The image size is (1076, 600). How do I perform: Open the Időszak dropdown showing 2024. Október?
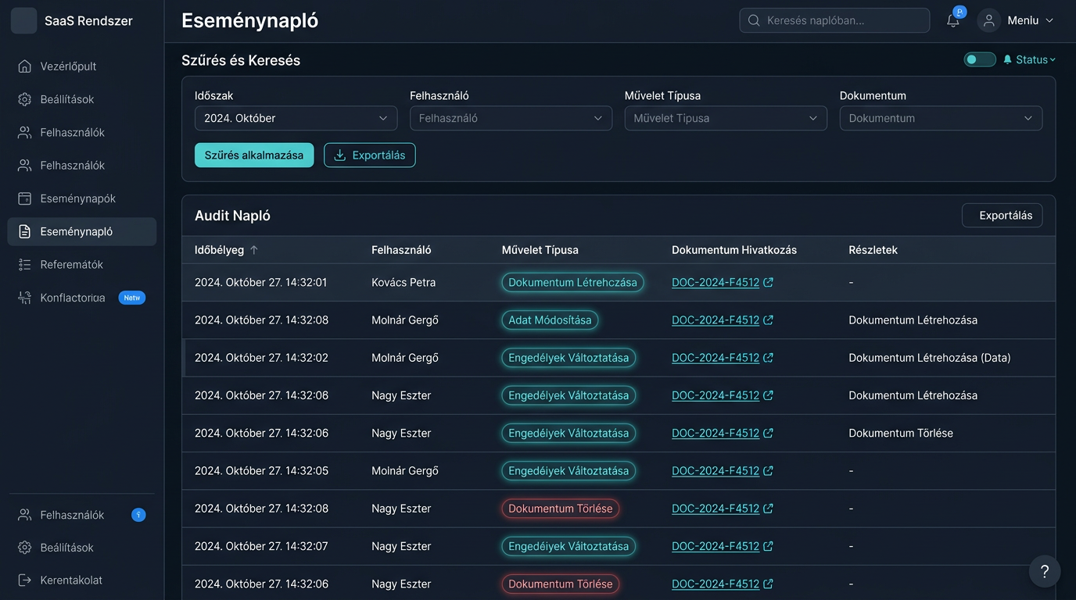point(296,118)
